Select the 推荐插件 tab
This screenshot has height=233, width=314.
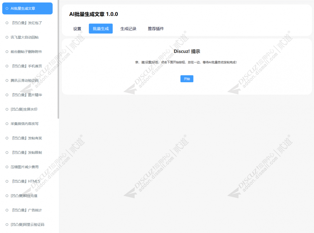coord(156,29)
